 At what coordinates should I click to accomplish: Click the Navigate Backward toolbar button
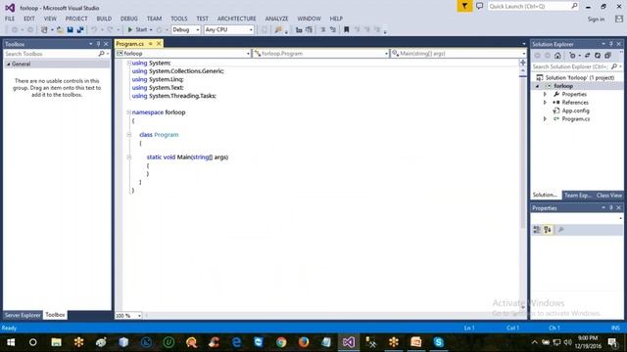pos(15,30)
